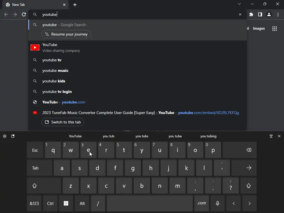
Task: Tap the slash key on keyboard
Action: (x=98, y=203)
